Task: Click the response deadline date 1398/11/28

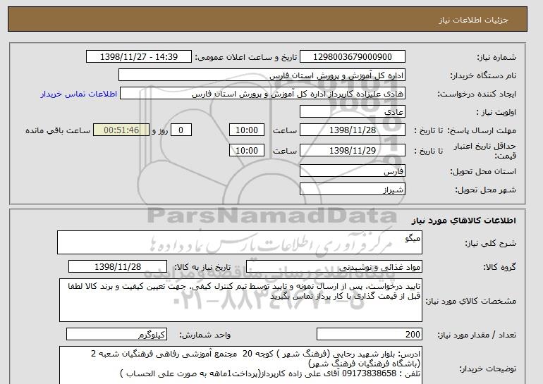Action: pos(352,130)
